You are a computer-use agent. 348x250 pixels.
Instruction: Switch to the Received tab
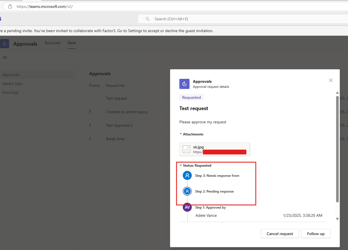[x=52, y=43]
